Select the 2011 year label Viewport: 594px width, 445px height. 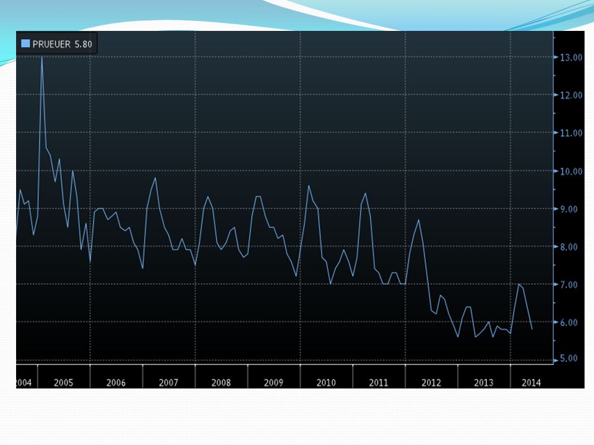(379, 383)
